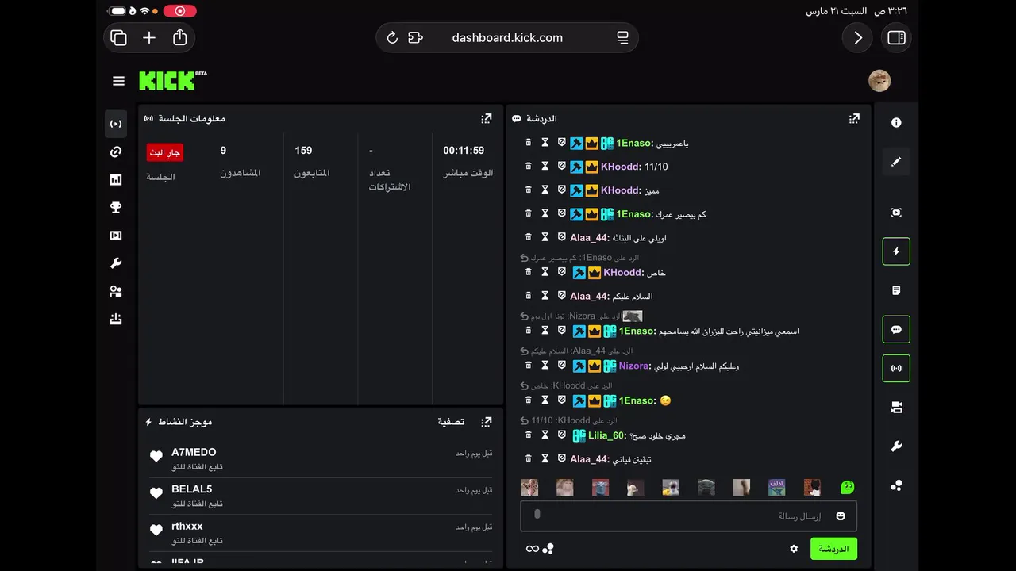Screen dimensions: 1016x571
Task: Pop out the session information panel
Action: pos(487,118)
